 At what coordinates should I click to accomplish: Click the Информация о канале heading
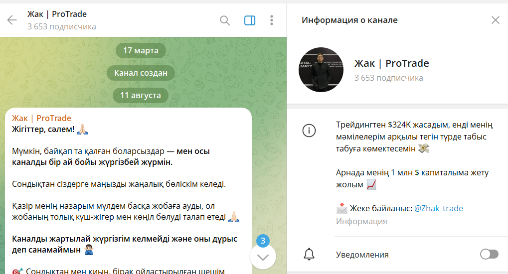(x=349, y=20)
